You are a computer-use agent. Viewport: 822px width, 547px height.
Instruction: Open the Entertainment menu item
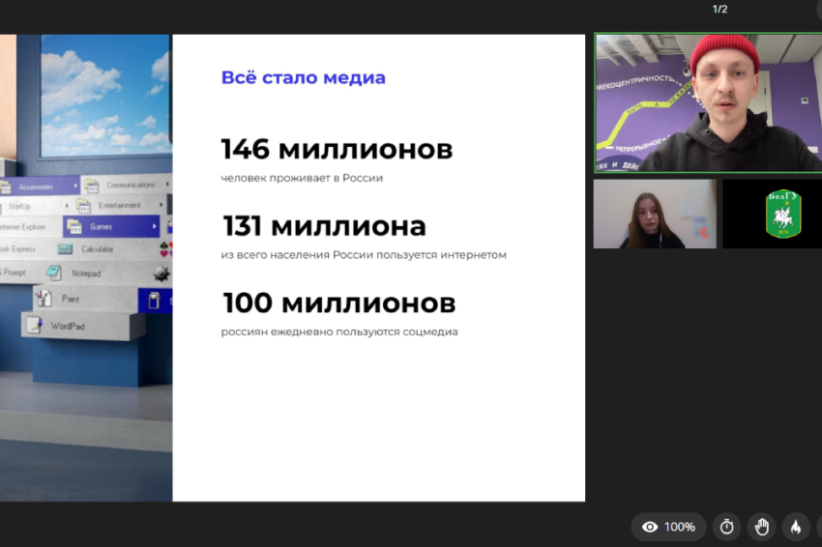click(119, 205)
